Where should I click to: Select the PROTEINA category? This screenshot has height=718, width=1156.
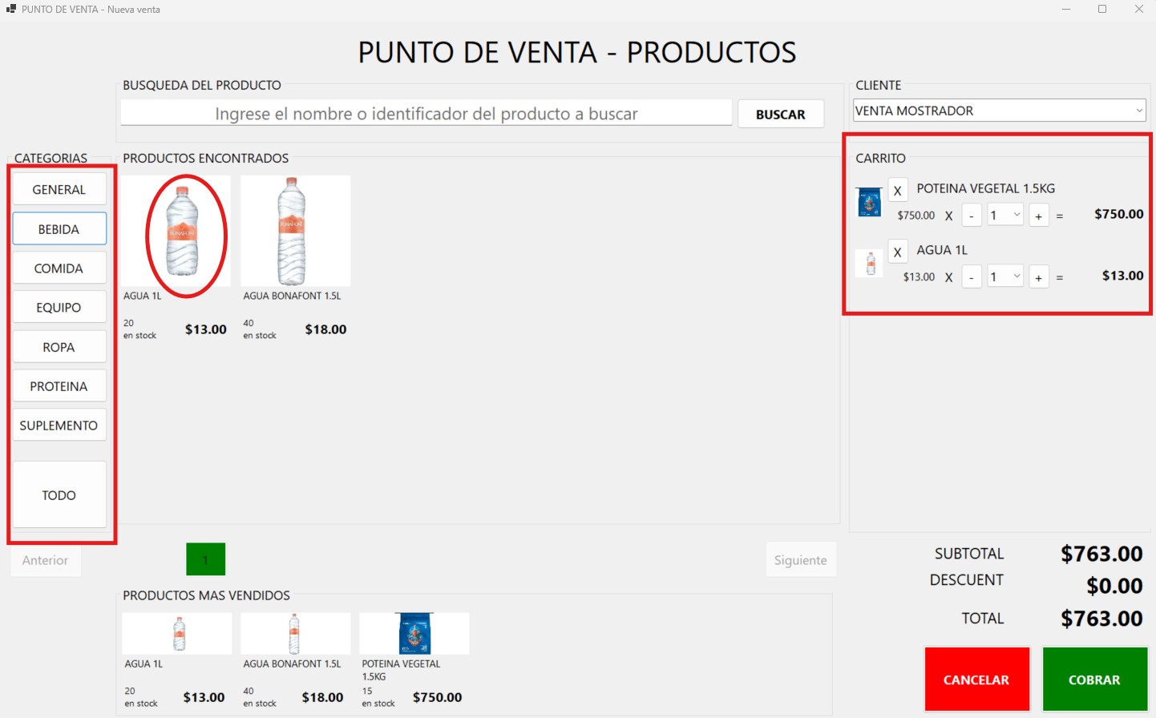(59, 386)
